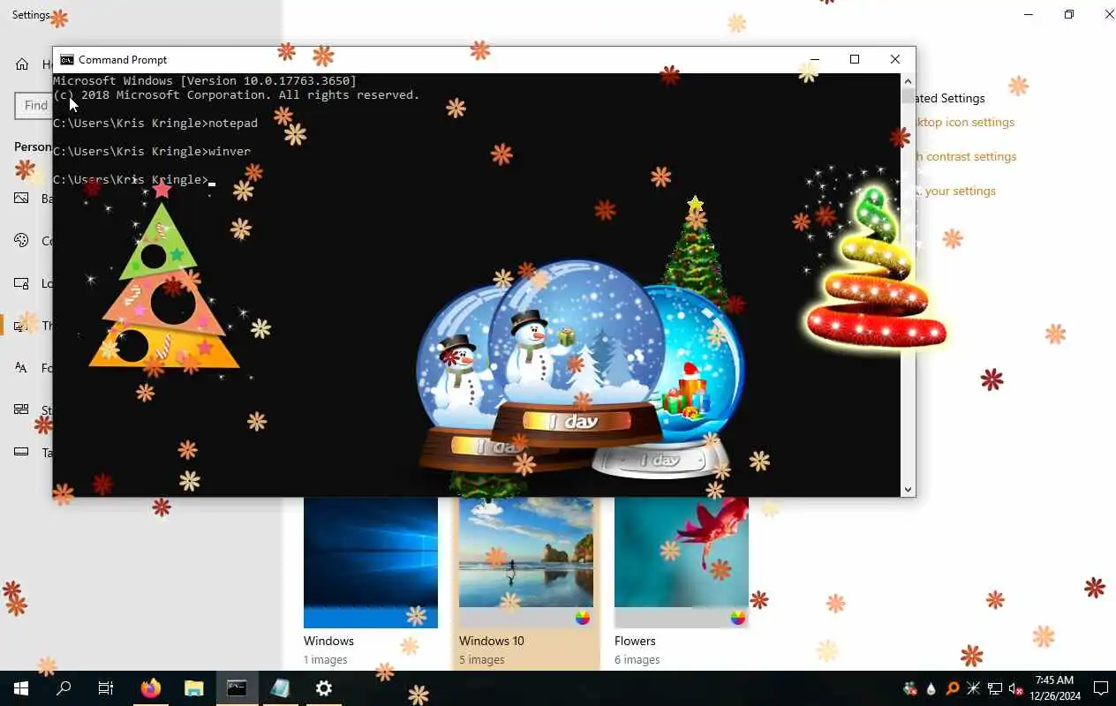Close the Command Prompt window
This screenshot has height=706, width=1116.
click(895, 59)
